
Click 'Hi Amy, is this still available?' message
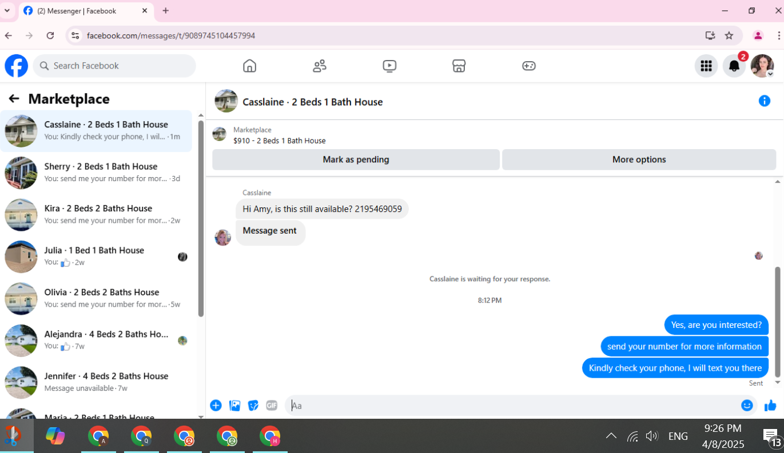[x=322, y=209]
